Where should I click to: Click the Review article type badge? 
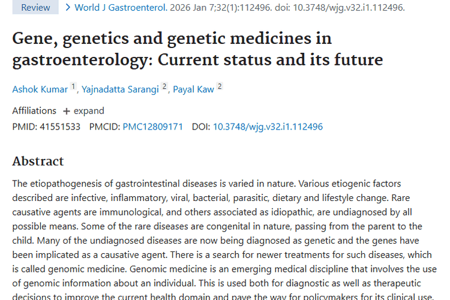tap(36, 8)
